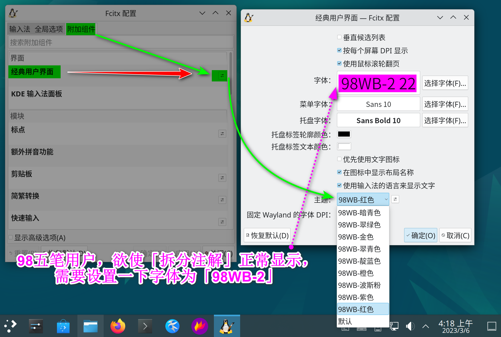Choose 98WB-暗青色 from theme list

(x=363, y=212)
